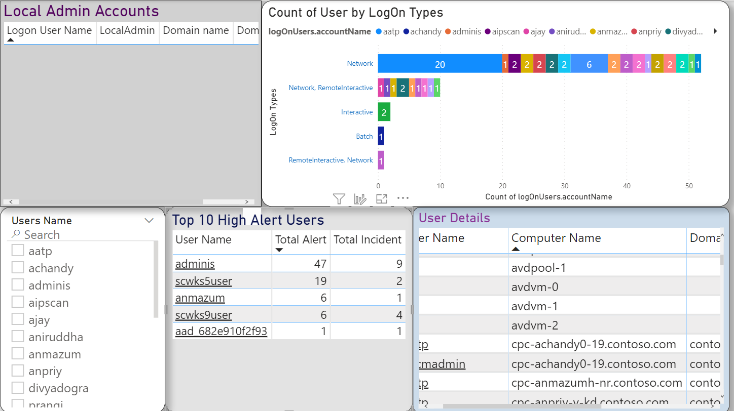Screen dimensions: 734x411
Task: Select the avdvm-2 computer cell
Action: (x=597, y=325)
